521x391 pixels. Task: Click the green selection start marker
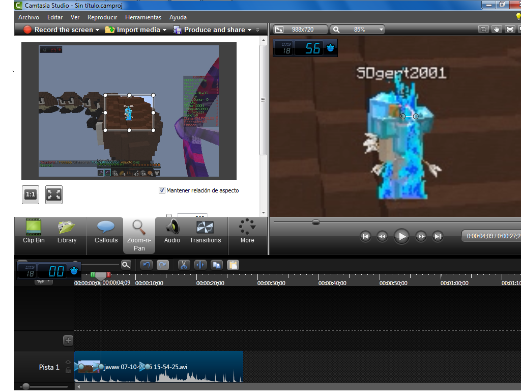93,274
